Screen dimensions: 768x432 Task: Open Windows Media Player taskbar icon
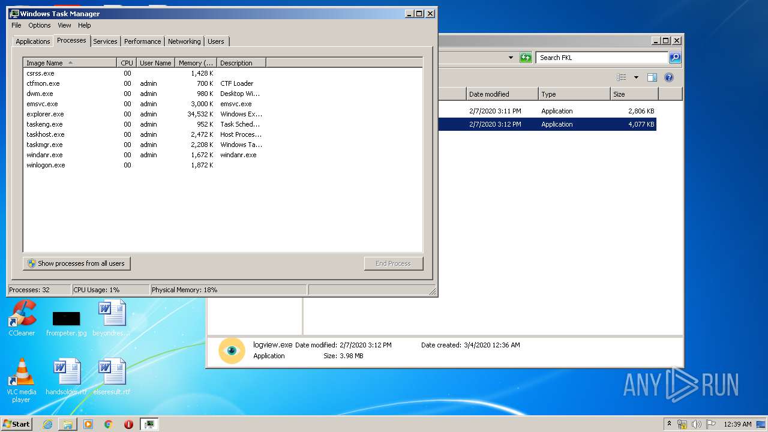[x=88, y=424]
